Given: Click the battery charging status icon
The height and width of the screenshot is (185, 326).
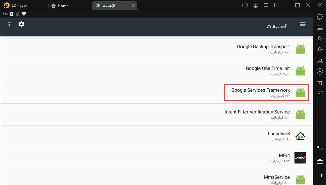Looking at the screenshot, I should 12,14.
